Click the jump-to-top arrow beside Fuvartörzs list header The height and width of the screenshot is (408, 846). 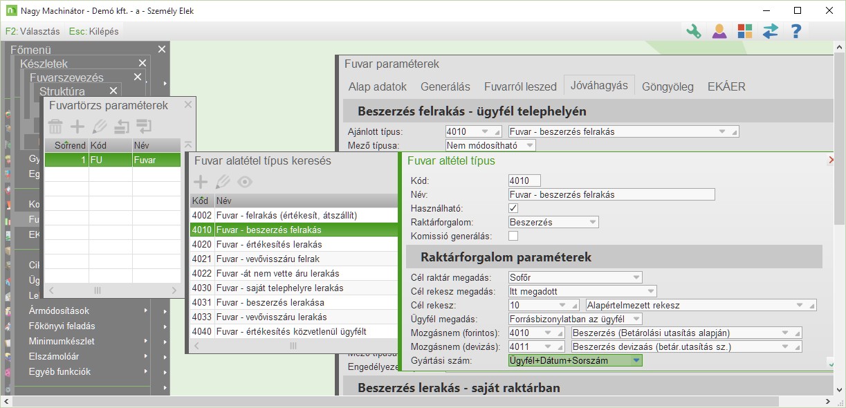tap(188, 145)
